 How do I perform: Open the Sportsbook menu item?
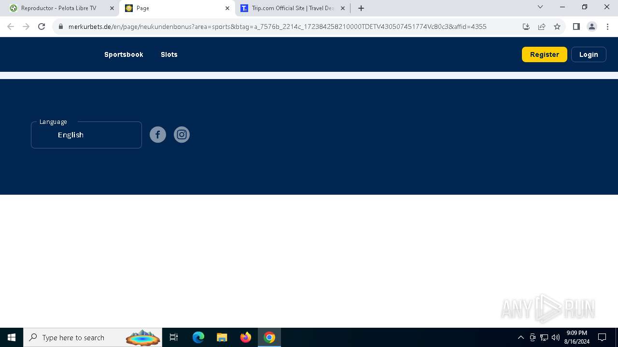pos(124,54)
